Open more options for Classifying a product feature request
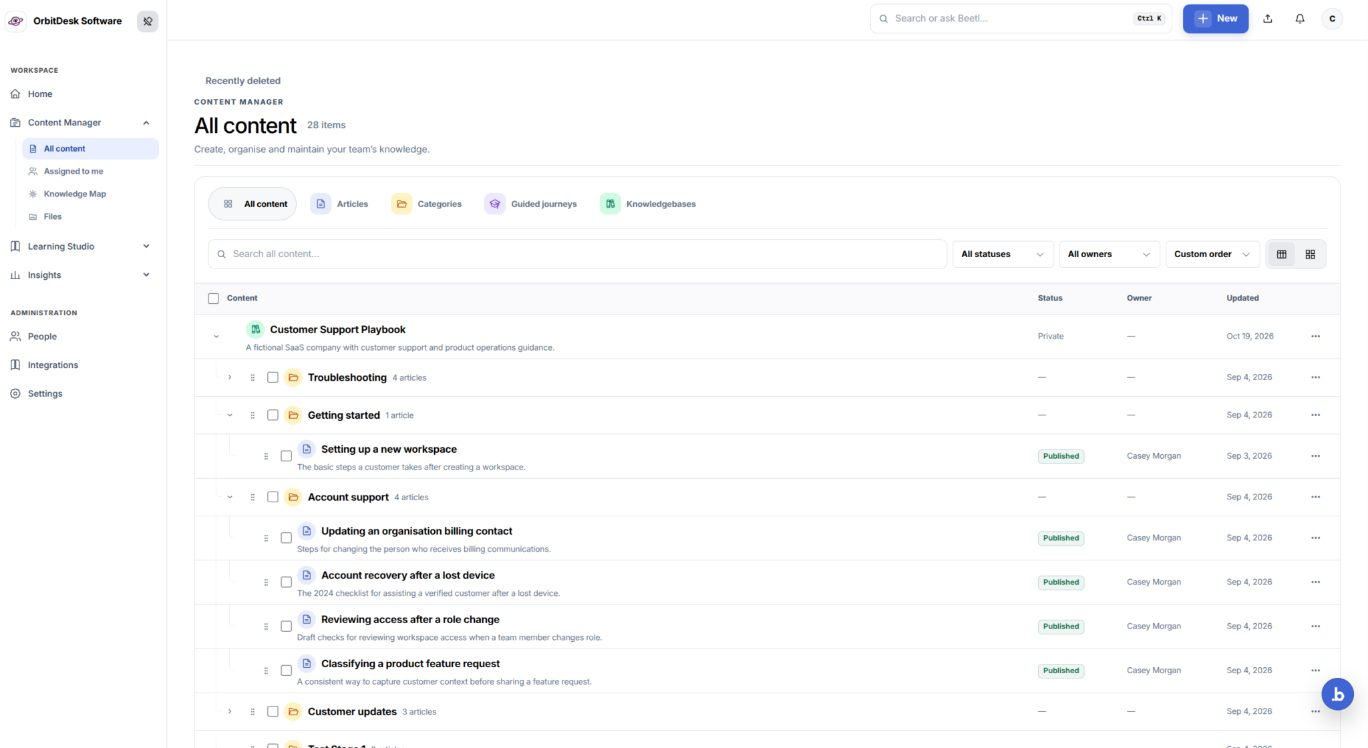The image size is (1368, 748). tap(1315, 671)
